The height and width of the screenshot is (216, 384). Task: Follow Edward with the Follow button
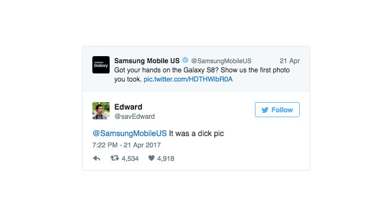tap(277, 110)
